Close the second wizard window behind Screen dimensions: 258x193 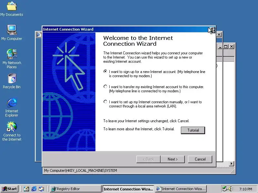pyautogui.click(x=219, y=35)
